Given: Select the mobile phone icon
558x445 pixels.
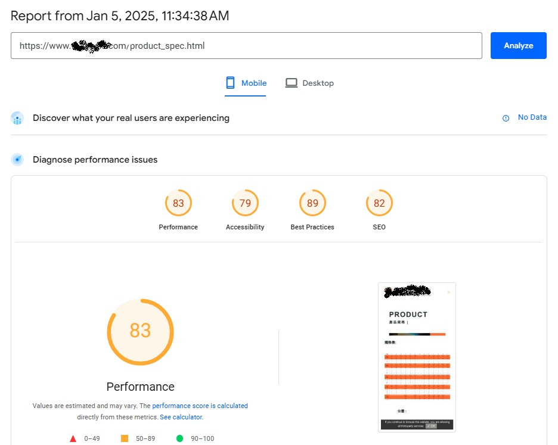Looking at the screenshot, I should pos(230,82).
